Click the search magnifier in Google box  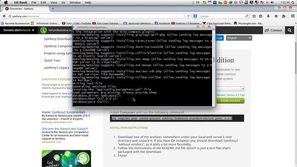coord(246,16)
